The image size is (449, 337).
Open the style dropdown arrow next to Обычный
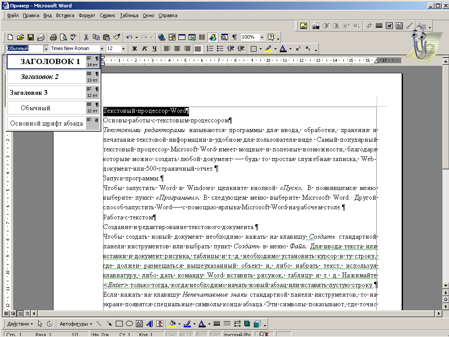pyautogui.click(x=46, y=49)
